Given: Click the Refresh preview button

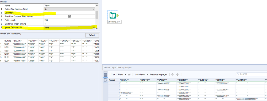Looking at the screenshot, I should pos(92,35).
